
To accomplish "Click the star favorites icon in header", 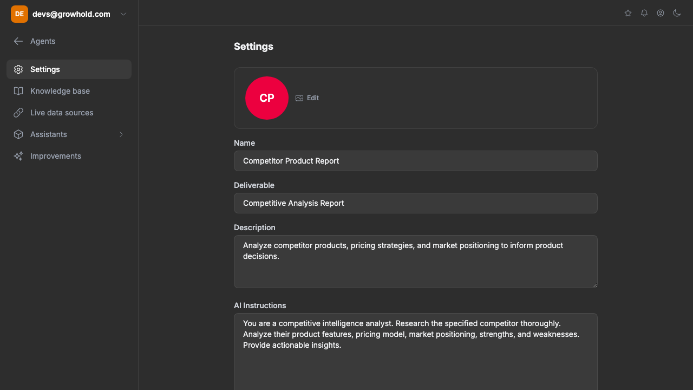I will (628, 13).
